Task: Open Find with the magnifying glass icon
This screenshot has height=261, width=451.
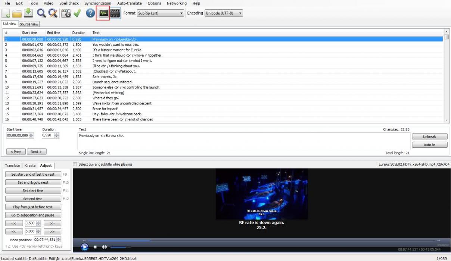Action: click(x=41, y=13)
